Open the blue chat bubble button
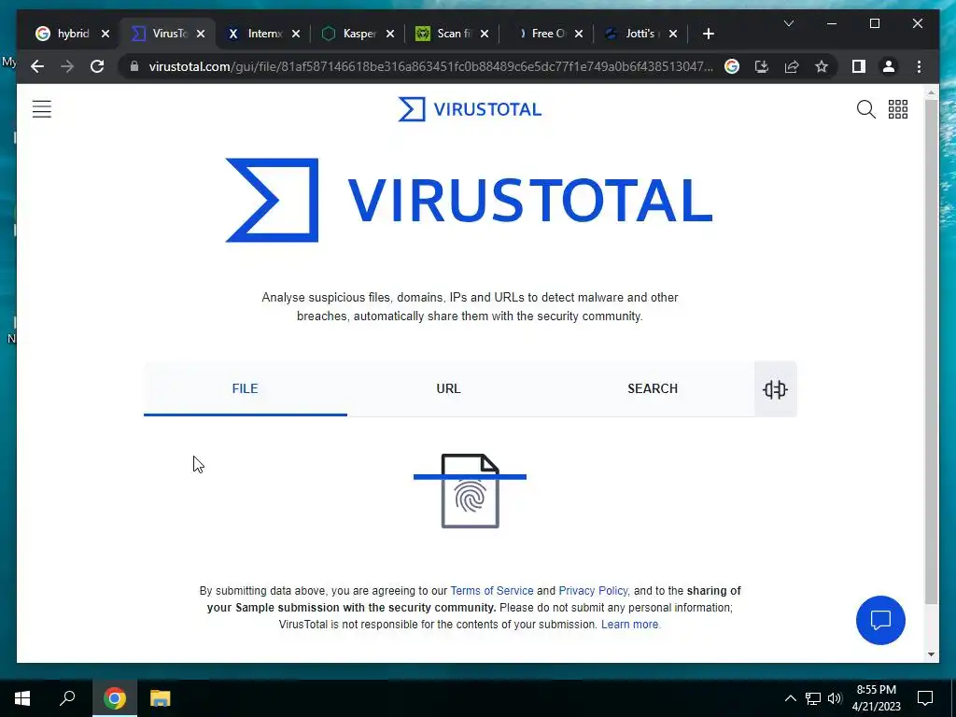Screen dimensions: 956x717 point(880,620)
